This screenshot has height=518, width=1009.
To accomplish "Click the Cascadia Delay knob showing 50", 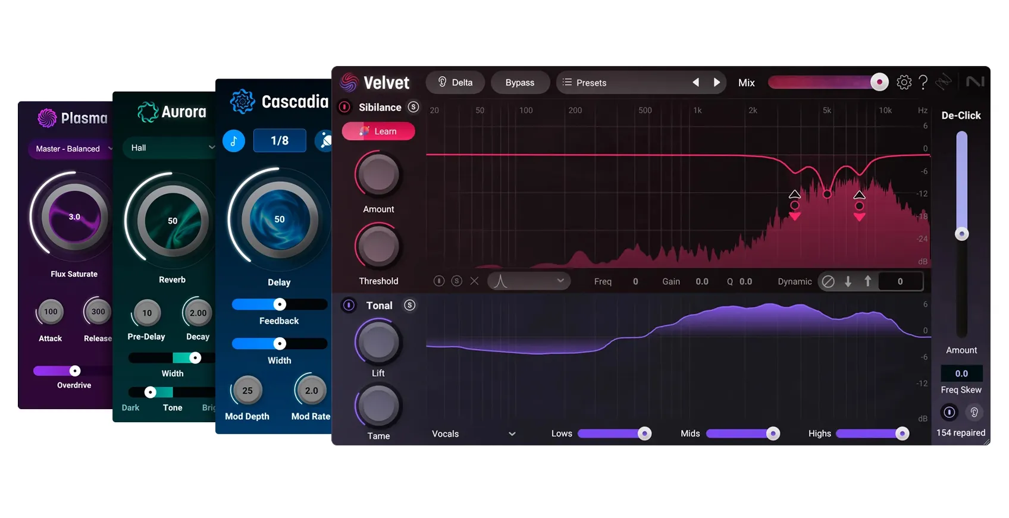I will (x=280, y=219).
